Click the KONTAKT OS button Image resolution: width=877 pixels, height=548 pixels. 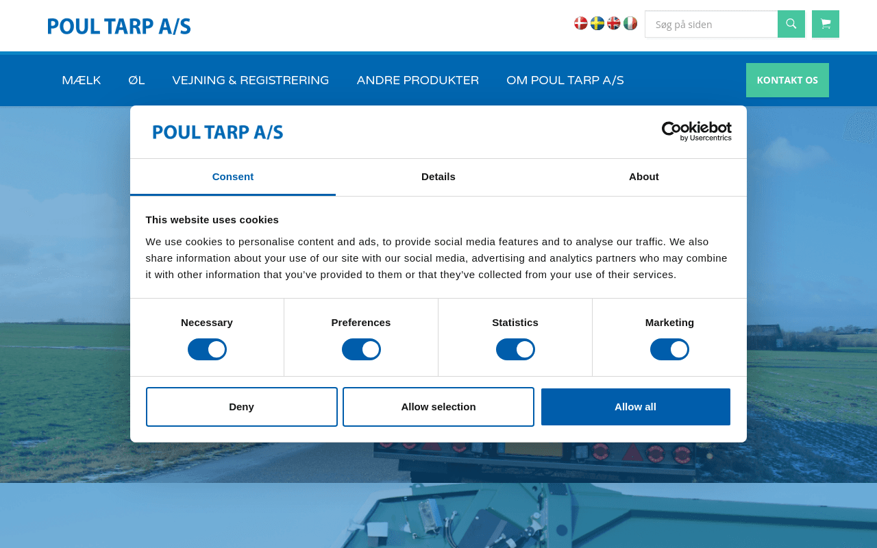pyautogui.click(x=787, y=80)
